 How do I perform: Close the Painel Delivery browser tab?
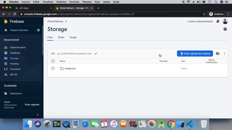(x=92, y=8)
